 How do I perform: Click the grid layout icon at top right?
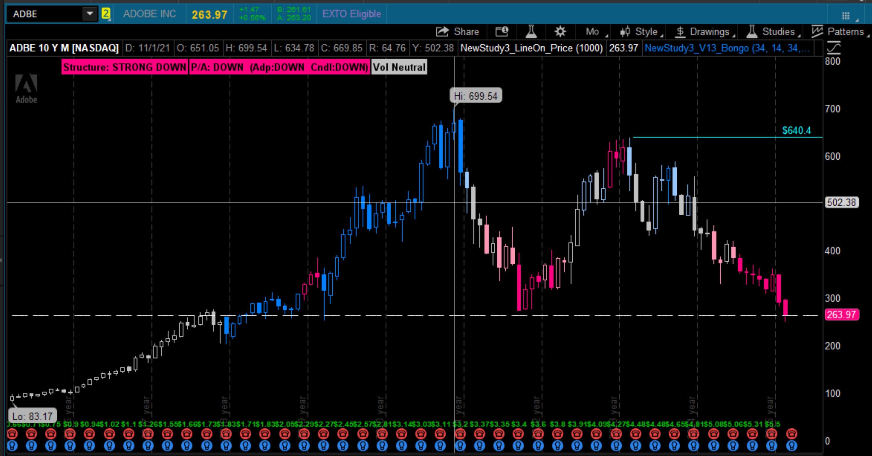coord(845,15)
